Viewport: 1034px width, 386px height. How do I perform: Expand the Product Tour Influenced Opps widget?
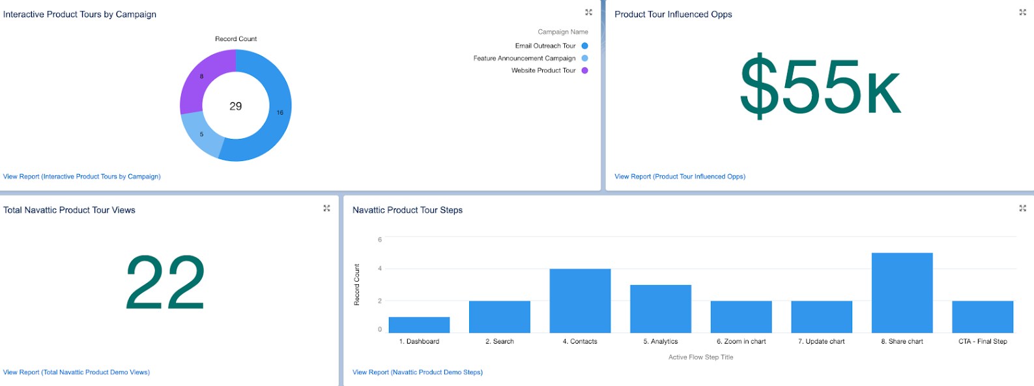click(x=1022, y=12)
